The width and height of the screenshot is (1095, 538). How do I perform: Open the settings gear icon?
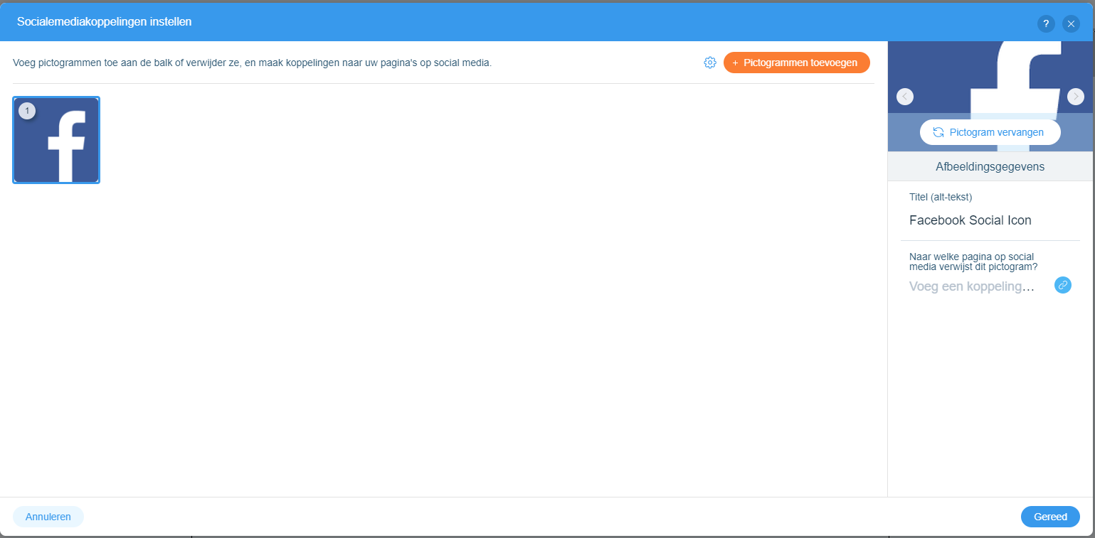(x=710, y=63)
